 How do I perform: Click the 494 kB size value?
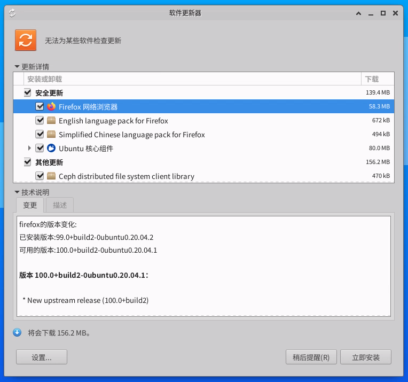(x=381, y=134)
